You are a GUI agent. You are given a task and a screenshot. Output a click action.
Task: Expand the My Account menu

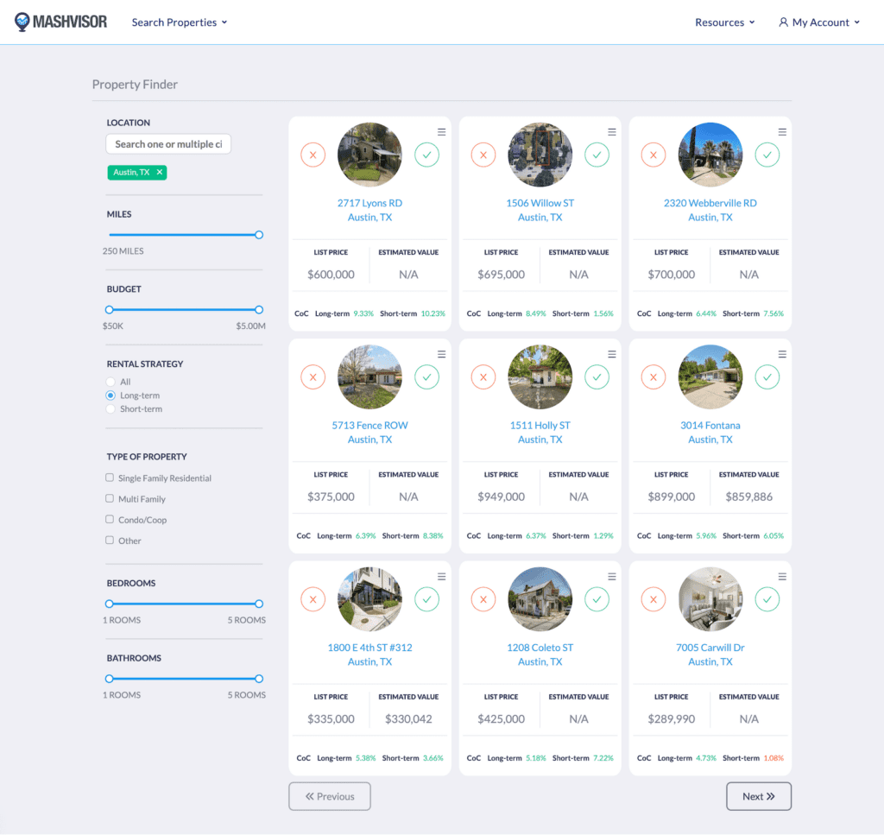click(817, 22)
